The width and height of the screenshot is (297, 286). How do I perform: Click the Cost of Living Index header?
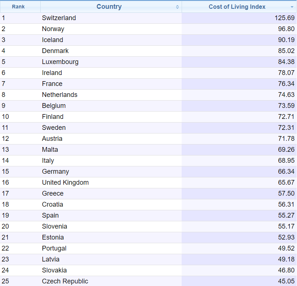pos(237,7)
